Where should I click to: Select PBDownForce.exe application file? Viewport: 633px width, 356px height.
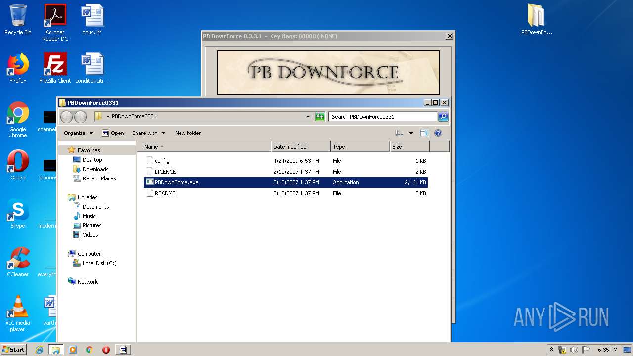point(286,182)
